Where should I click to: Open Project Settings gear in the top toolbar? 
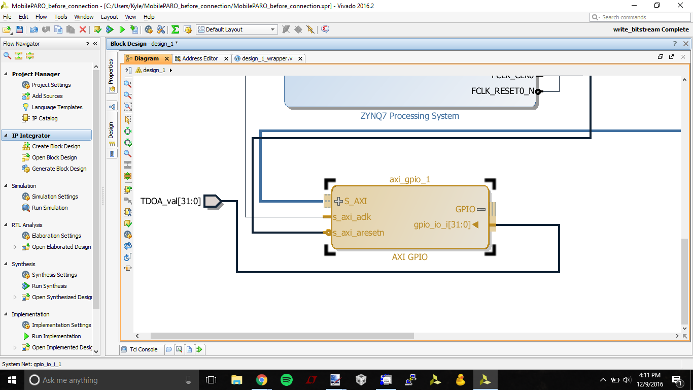[149, 29]
